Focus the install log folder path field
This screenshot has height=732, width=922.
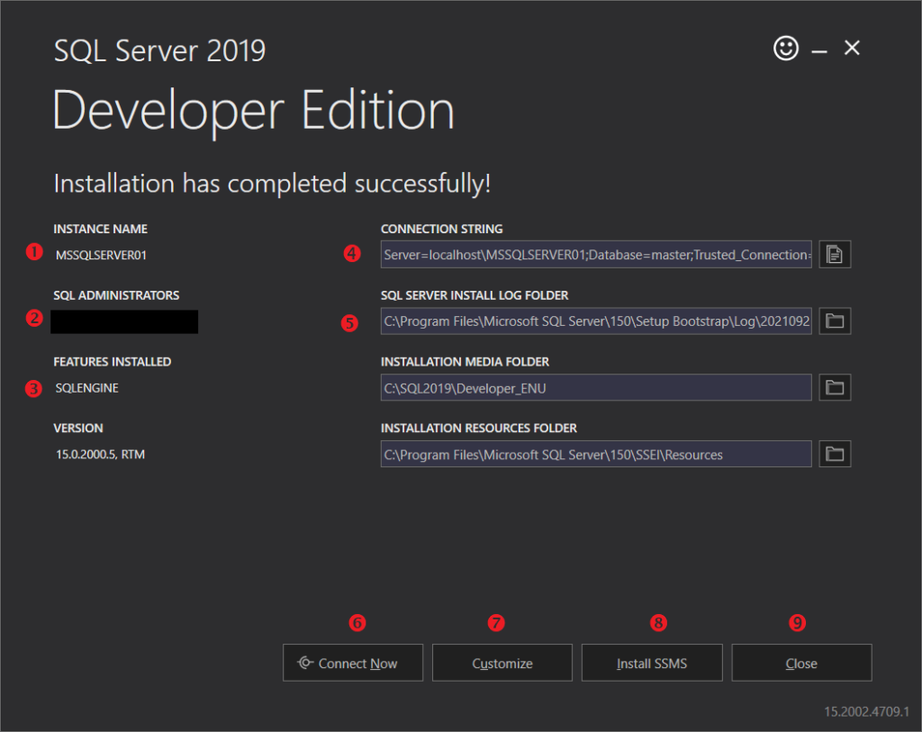pos(596,321)
